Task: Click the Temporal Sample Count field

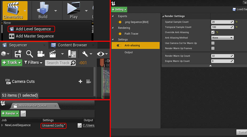Action: point(222,27)
